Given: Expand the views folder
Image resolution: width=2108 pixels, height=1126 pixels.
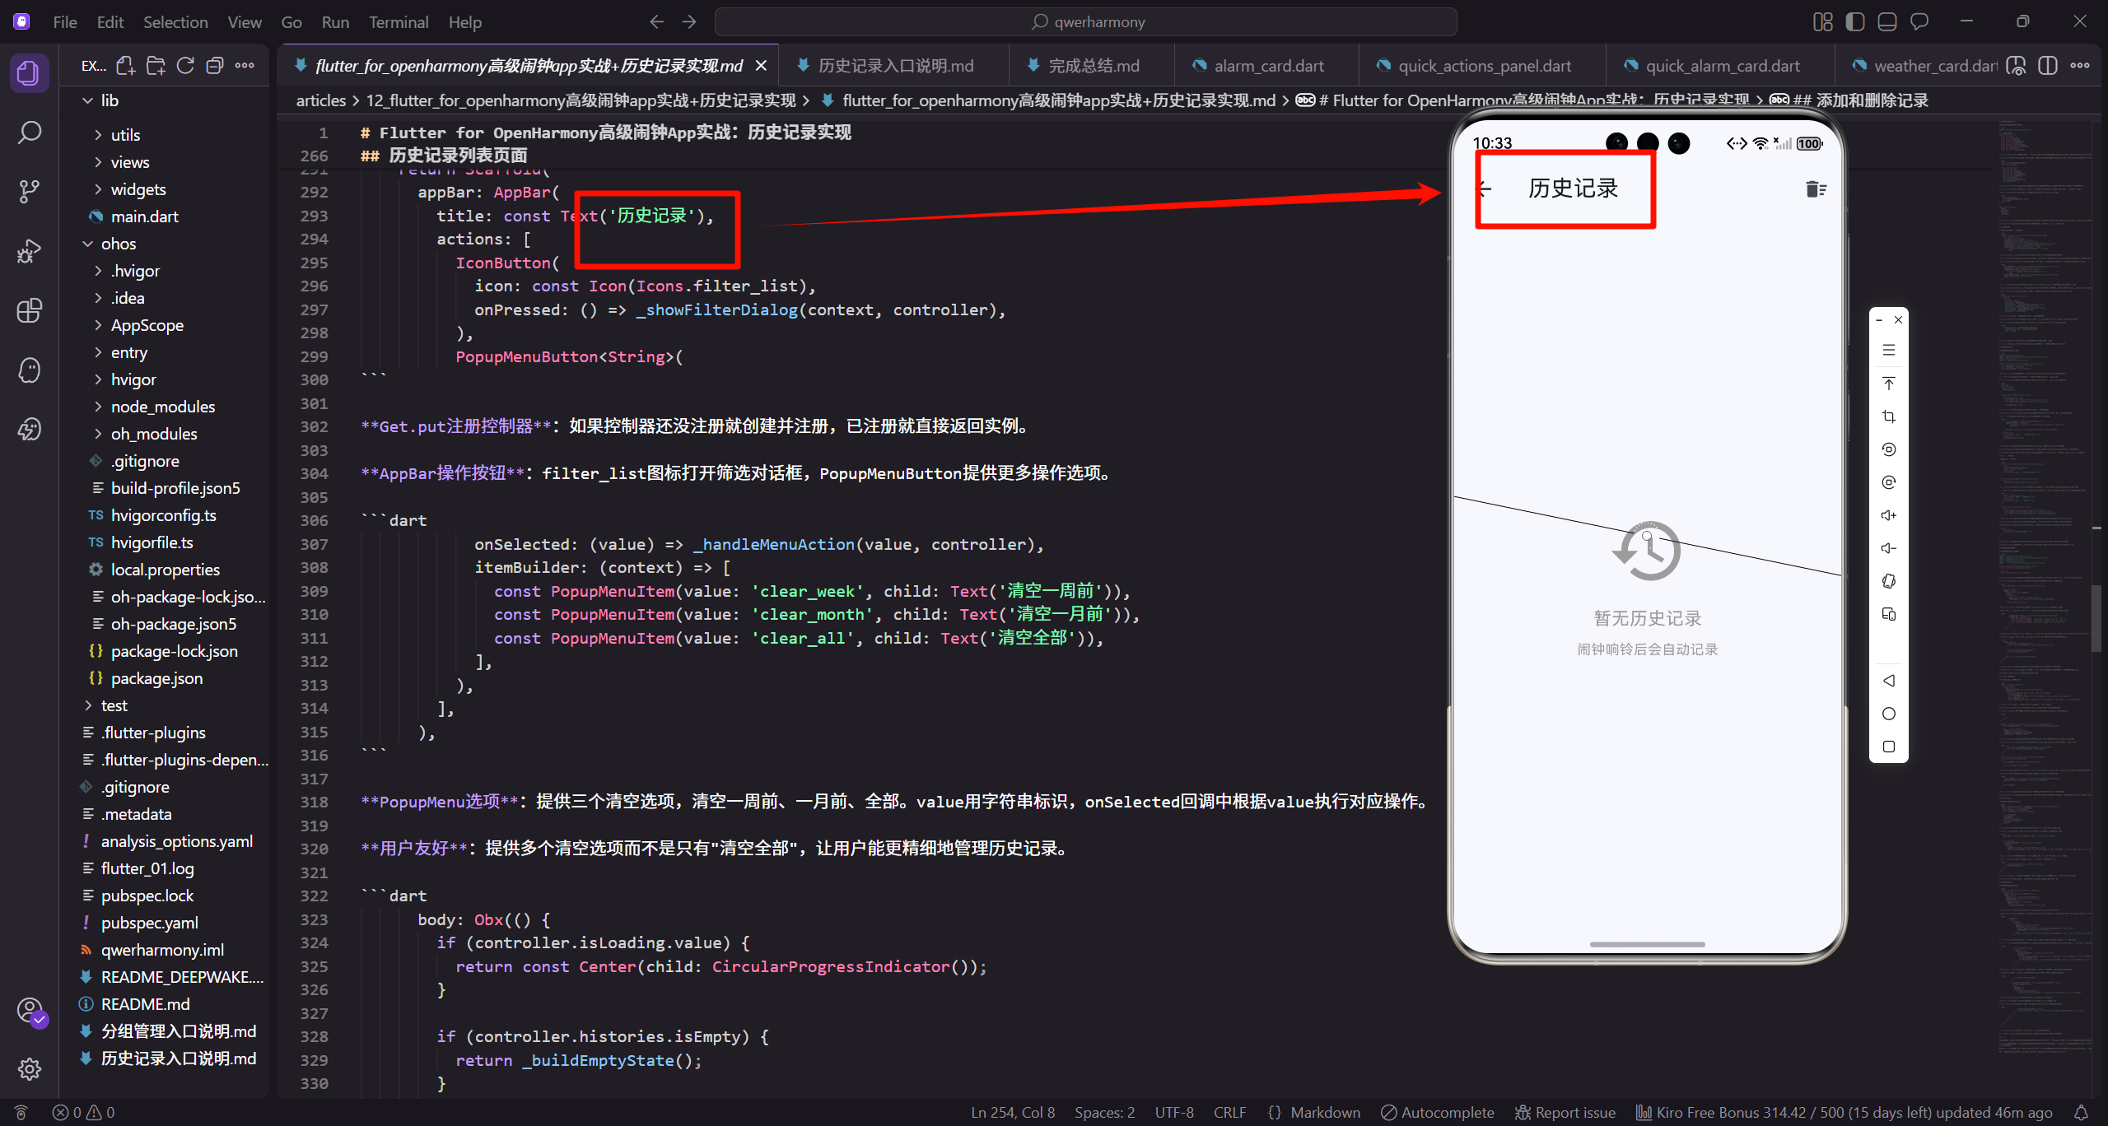Looking at the screenshot, I should [165, 162].
